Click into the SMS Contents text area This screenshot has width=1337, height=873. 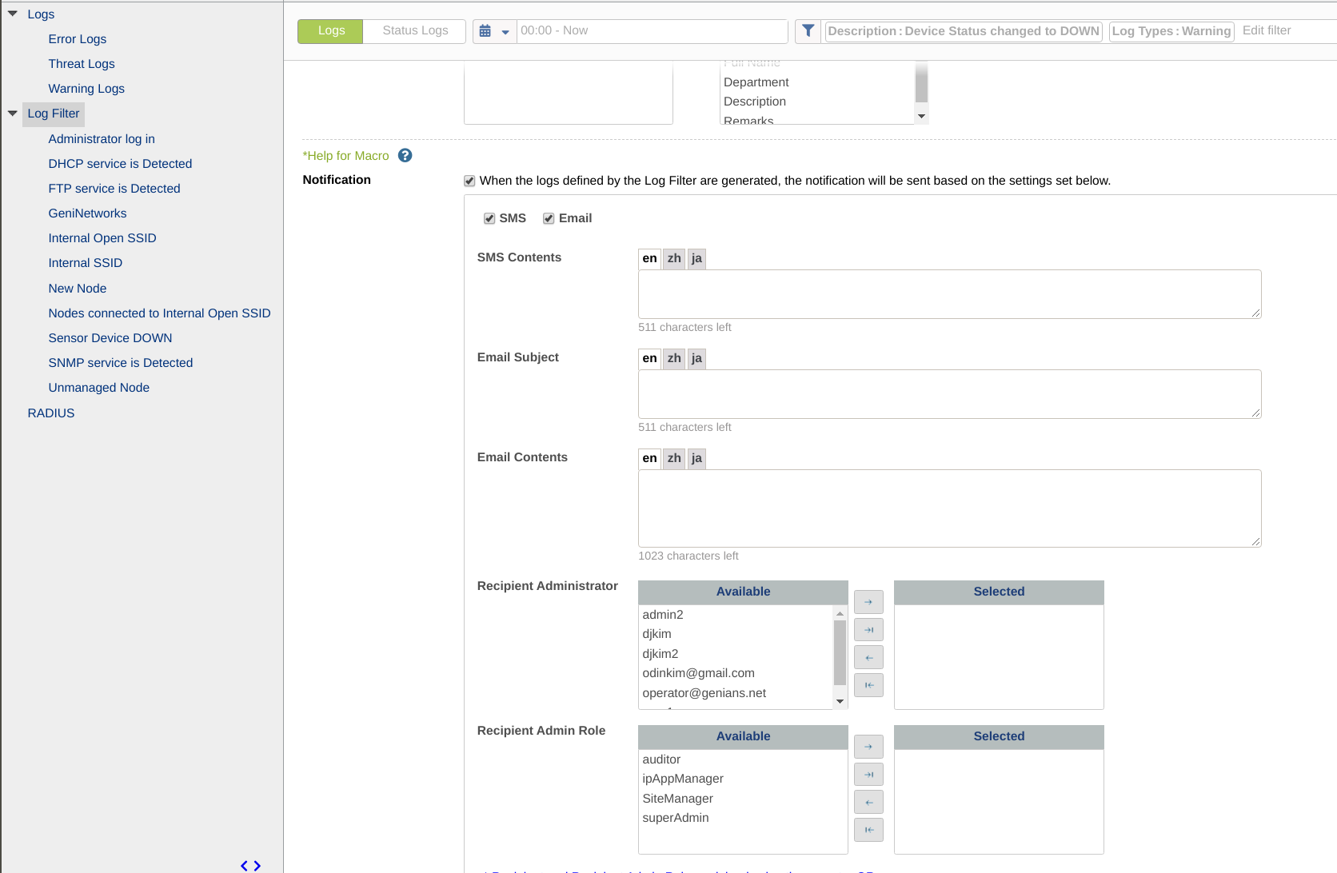click(x=949, y=294)
